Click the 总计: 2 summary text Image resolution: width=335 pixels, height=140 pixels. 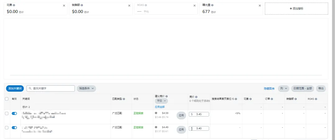click(x=26, y=107)
